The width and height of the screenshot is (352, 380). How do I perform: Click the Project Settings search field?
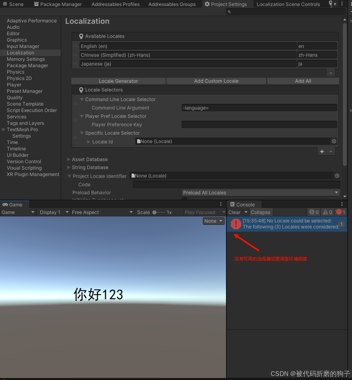pyautogui.click(x=286, y=12)
